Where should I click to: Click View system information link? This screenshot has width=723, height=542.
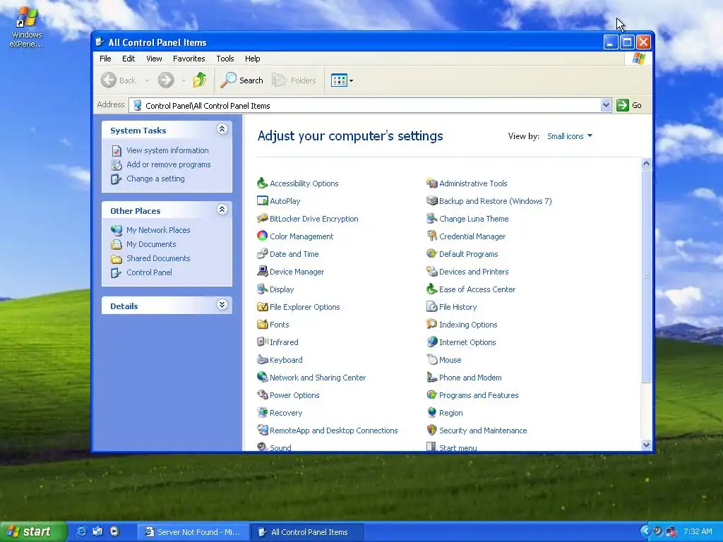point(167,150)
